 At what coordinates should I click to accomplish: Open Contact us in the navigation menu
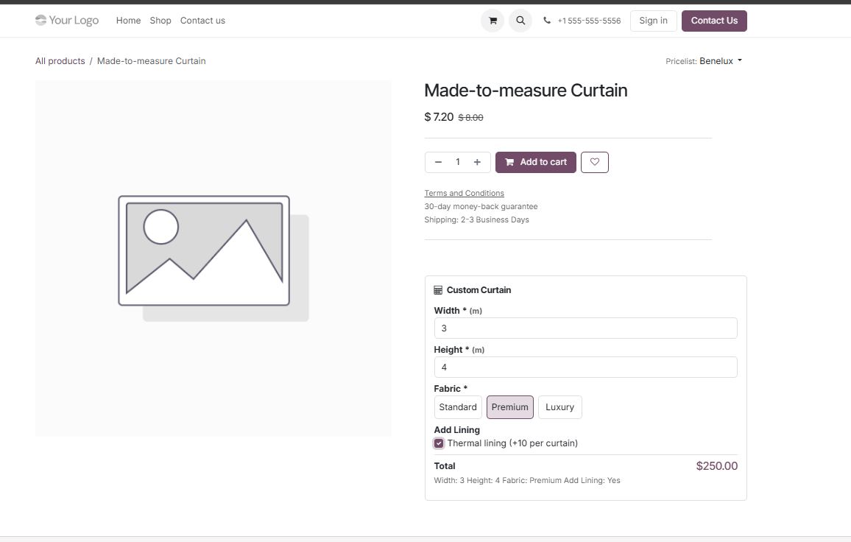[x=202, y=21]
